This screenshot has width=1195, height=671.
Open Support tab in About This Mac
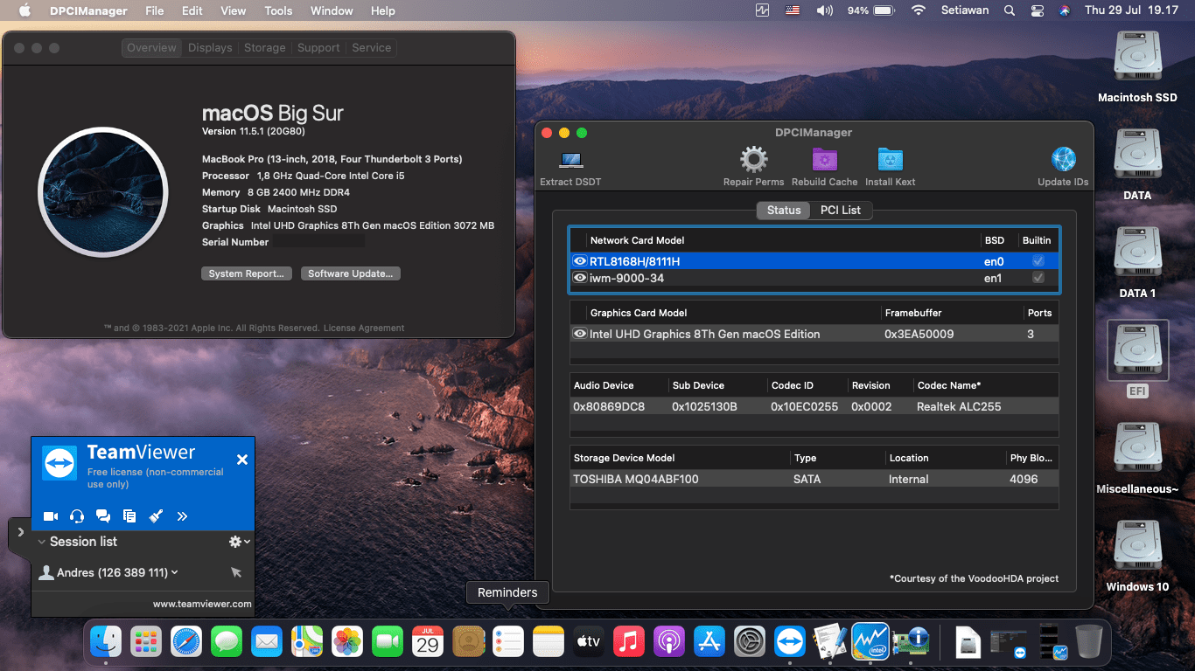pyautogui.click(x=318, y=48)
